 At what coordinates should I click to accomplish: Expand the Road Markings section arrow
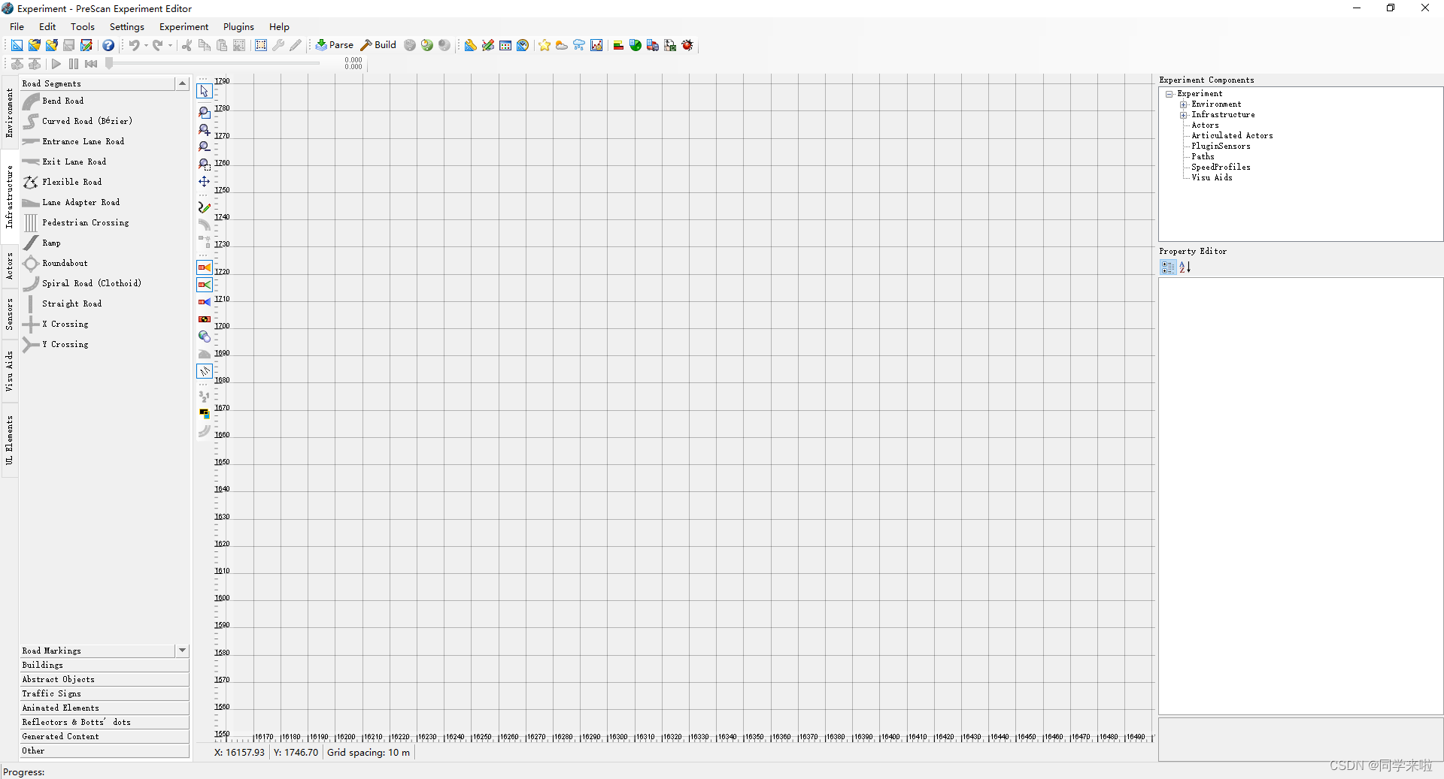pyautogui.click(x=182, y=651)
